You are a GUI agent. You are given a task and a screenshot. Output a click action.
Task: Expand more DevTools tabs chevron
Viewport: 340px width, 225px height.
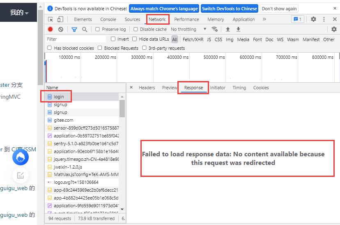click(x=264, y=19)
